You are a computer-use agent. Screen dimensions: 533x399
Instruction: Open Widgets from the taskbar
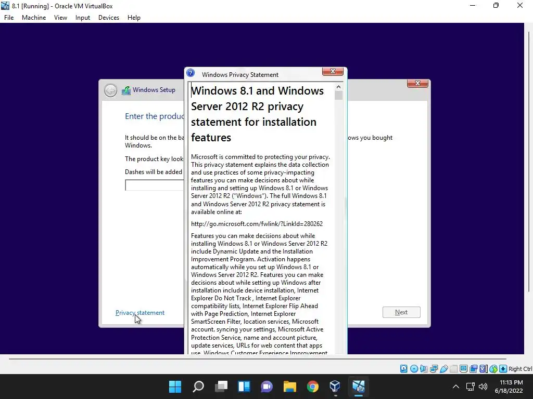click(x=244, y=387)
